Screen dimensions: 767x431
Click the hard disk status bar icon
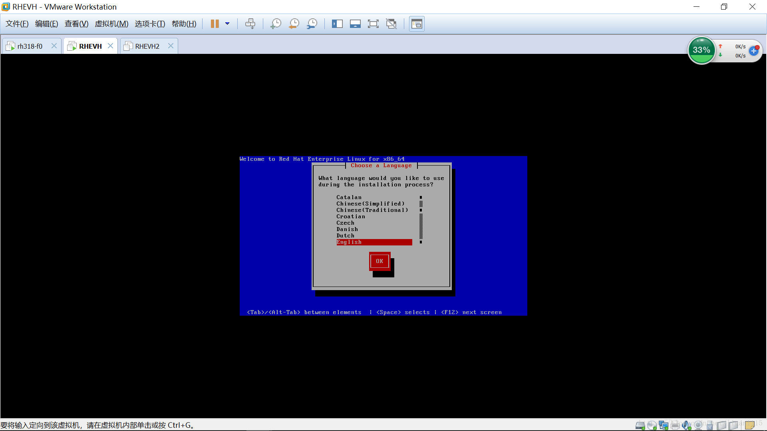tap(640, 425)
